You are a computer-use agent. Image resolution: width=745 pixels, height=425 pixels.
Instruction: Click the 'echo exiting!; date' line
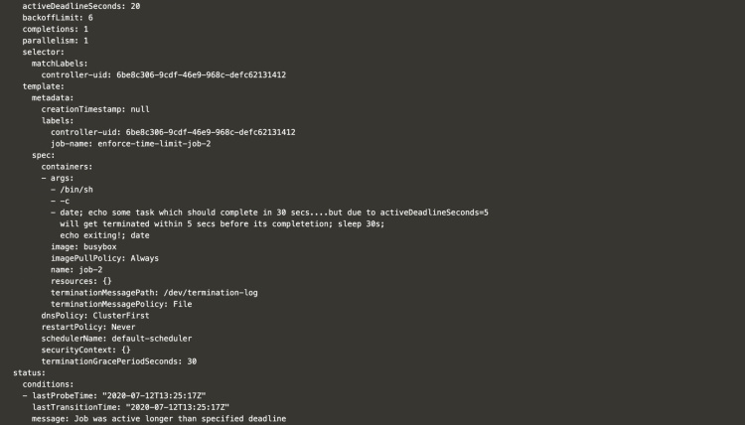104,235
